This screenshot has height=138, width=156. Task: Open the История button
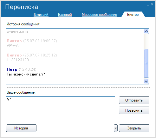21,128
